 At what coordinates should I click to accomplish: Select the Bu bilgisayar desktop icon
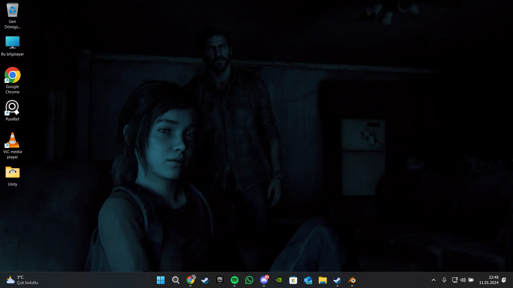pos(12,46)
